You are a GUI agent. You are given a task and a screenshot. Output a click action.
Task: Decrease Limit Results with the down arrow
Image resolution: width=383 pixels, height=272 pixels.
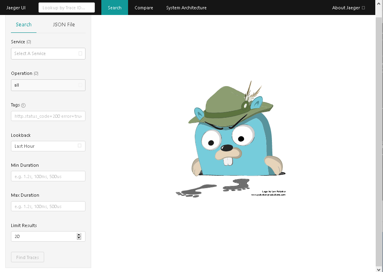(x=79, y=238)
